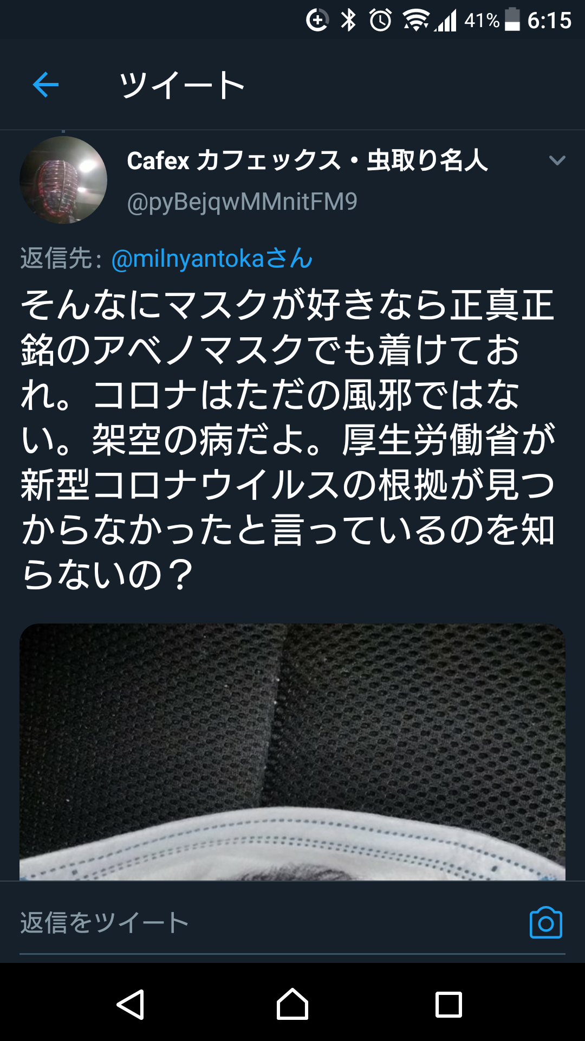Tap the Android back navigation button
This screenshot has width=585, height=1041.
tap(131, 1005)
